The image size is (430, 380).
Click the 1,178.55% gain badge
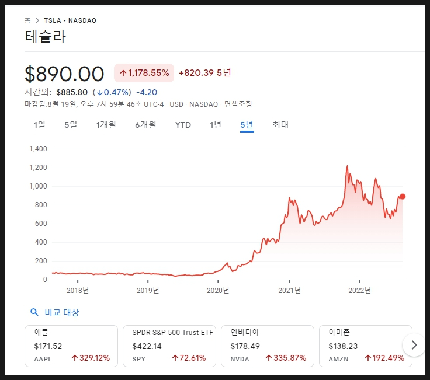144,73
